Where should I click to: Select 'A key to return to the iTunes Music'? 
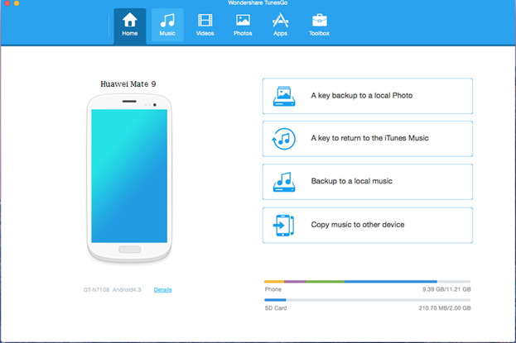click(x=369, y=138)
